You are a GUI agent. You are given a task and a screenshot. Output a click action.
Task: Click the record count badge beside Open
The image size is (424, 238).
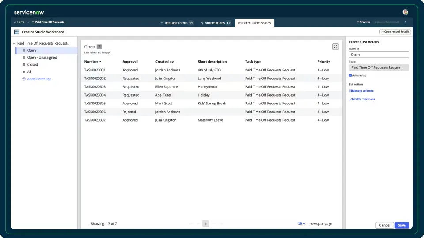99,47
